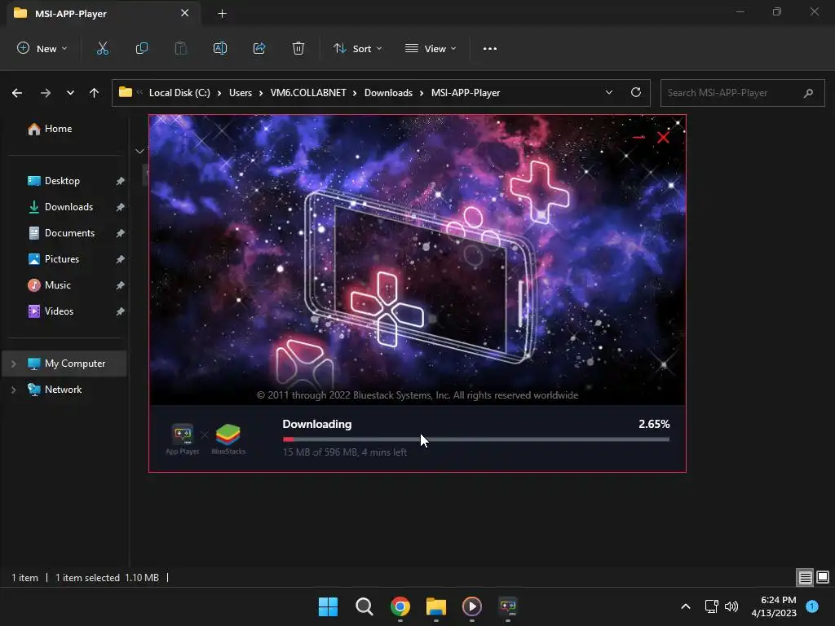This screenshot has width=835, height=626.
Task: Click Users breadcrumb
Action: click(241, 93)
